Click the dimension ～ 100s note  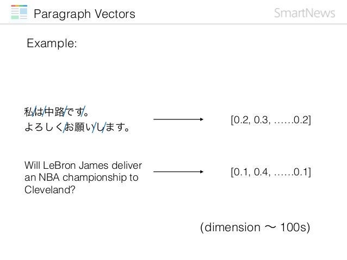[255, 227]
